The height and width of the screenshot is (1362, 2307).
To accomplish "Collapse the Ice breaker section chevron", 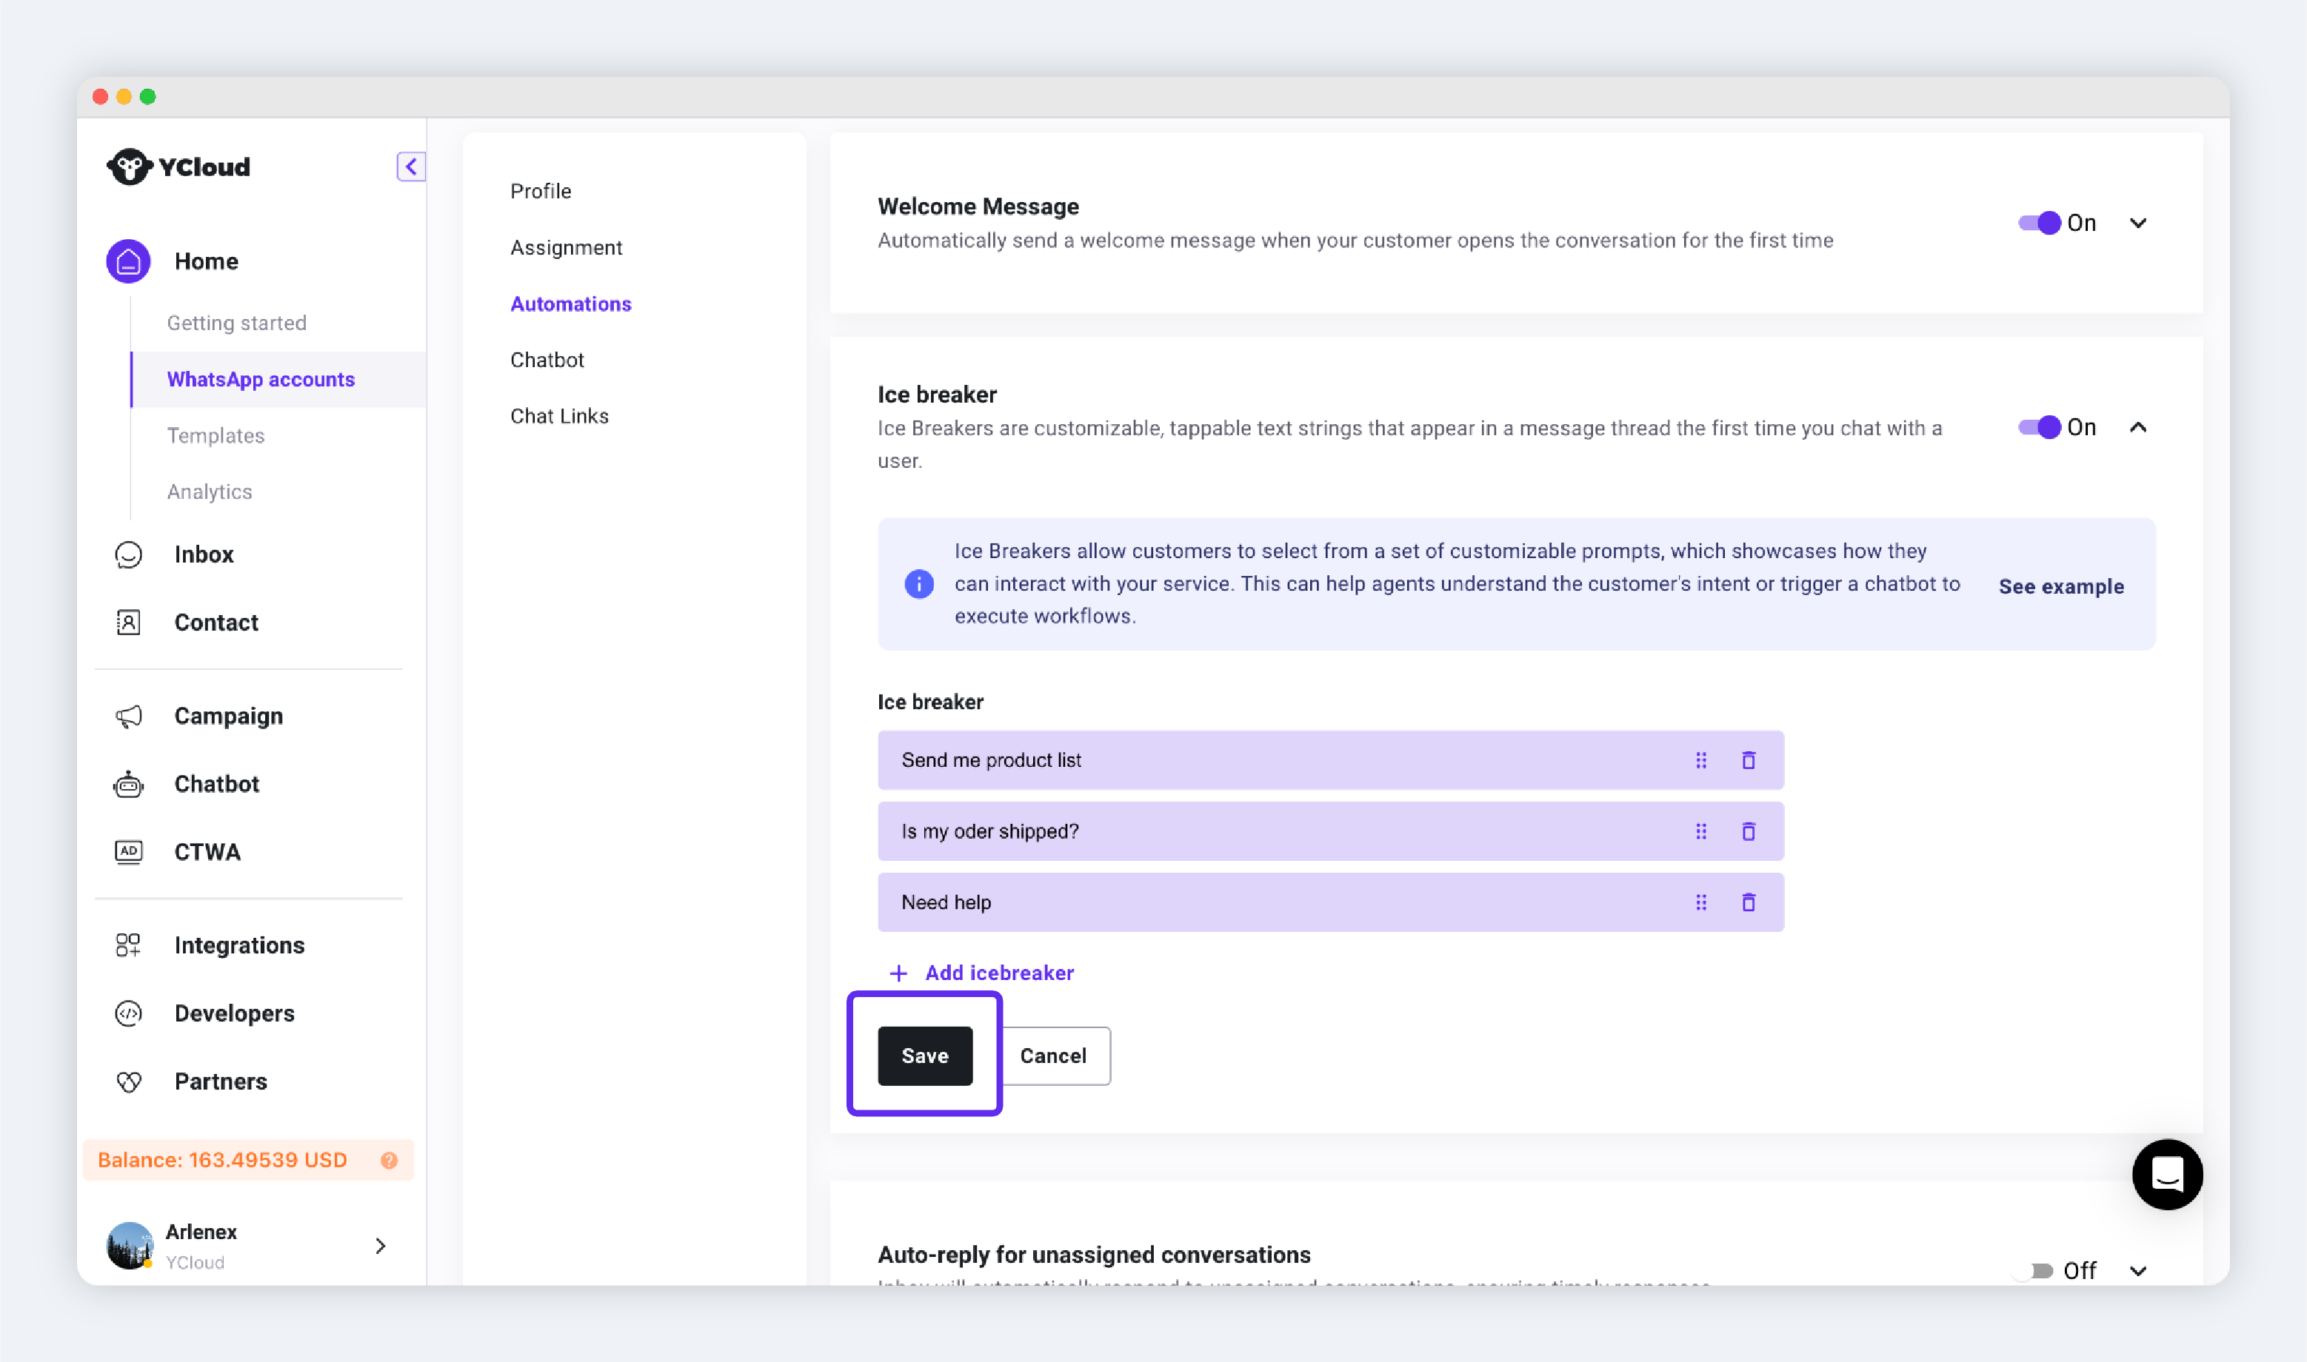I will click(2137, 428).
